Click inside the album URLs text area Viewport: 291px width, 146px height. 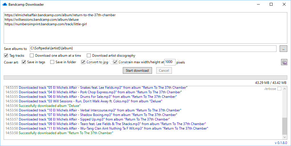(145, 28)
